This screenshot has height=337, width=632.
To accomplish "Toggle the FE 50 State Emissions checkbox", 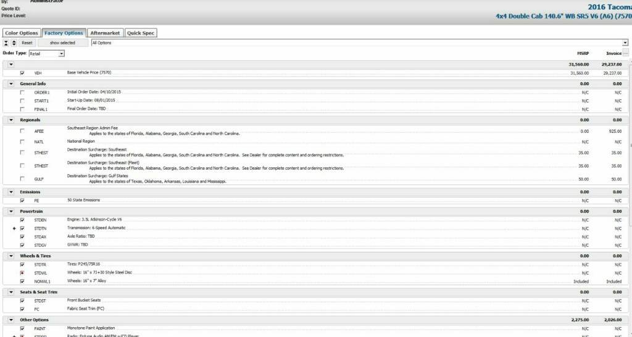I will click(x=22, y=201).
